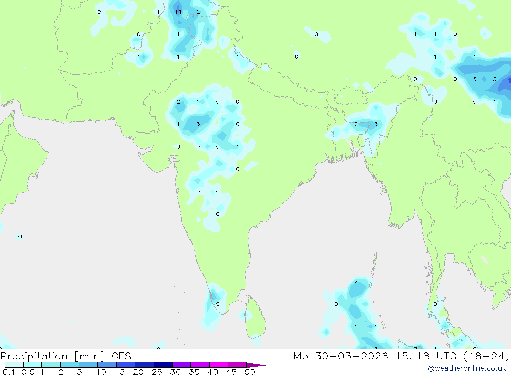Click the 'UTC' label in the caption
The image size is (512, 375).
pos(446,356)
